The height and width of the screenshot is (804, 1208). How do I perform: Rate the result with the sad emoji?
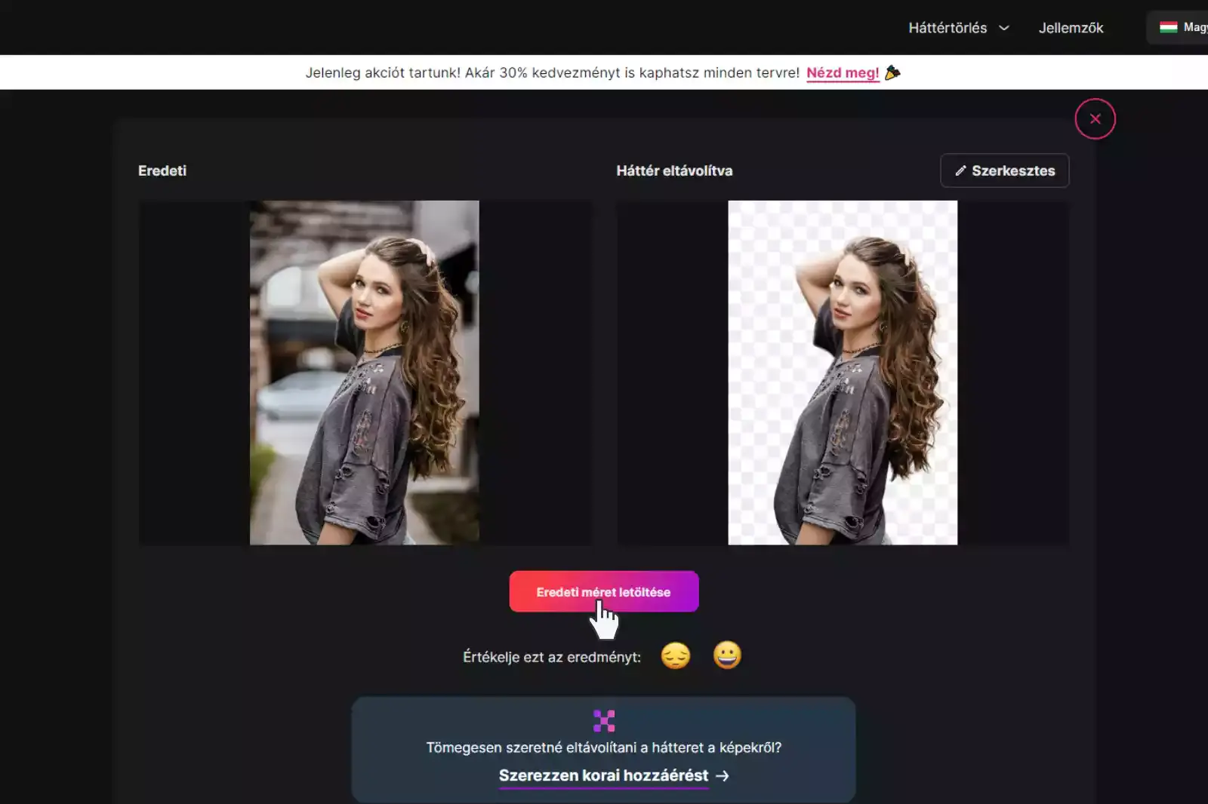676,655
